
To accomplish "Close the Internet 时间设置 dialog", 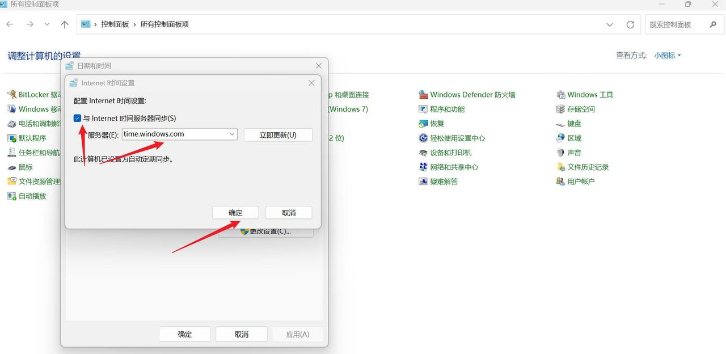I will coord(311,83).
